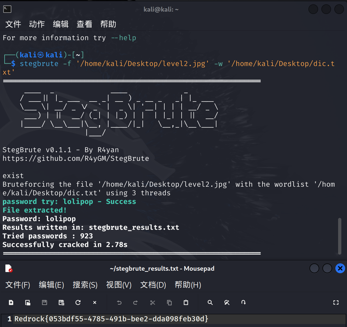Click the Paste clipboard icon
Image resolution: width=347 pixels, height=327 pixels.
pyautogui.click(x=186, y=302)
